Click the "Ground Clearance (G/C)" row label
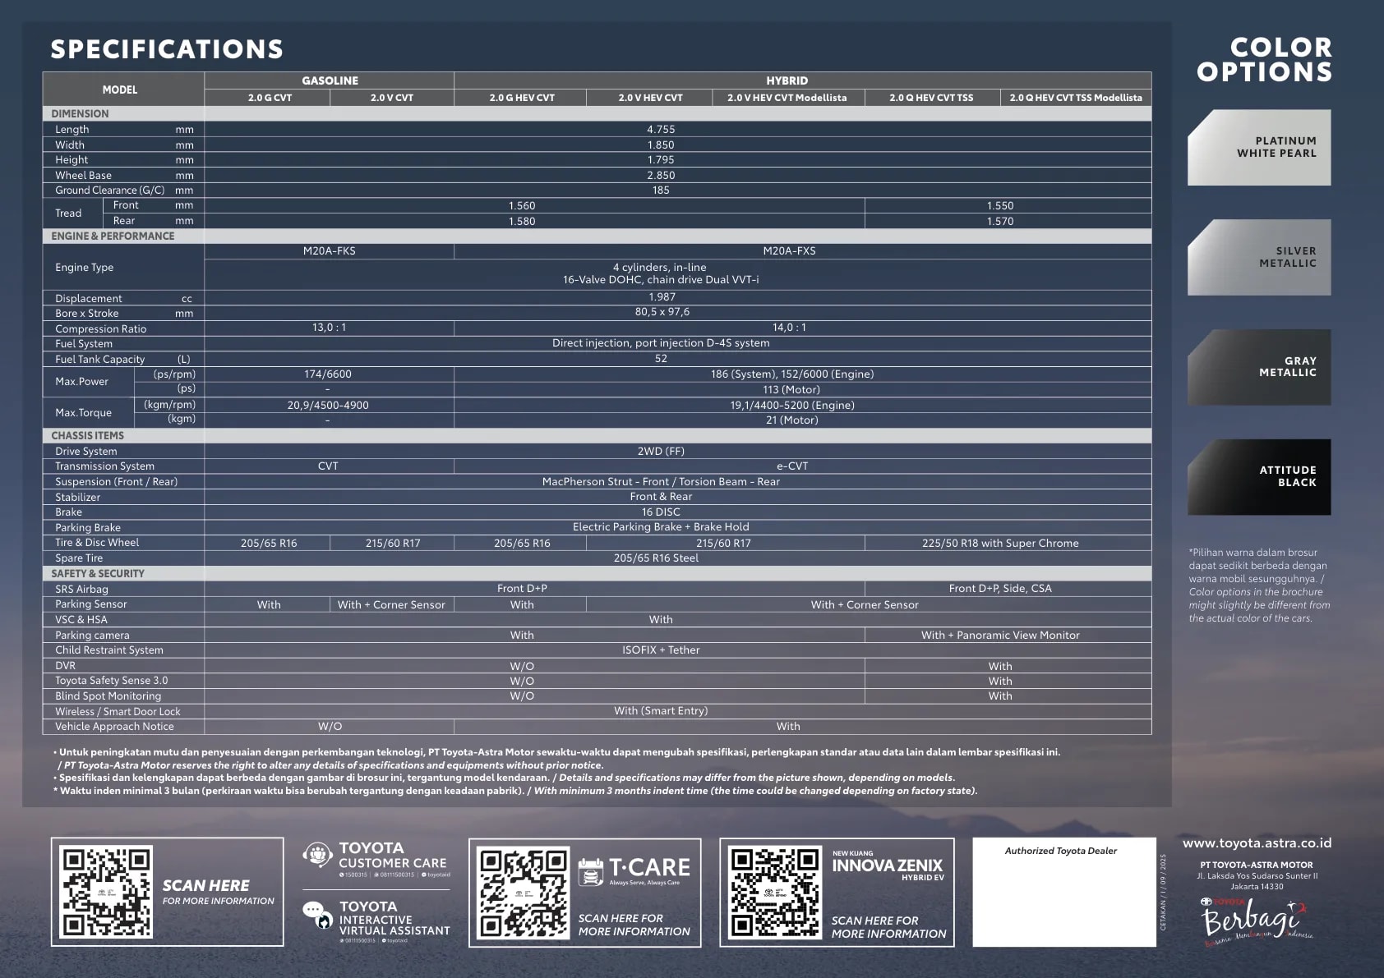Image resolution: width=1384 pixels, height=978 pixels. point(109,191)
